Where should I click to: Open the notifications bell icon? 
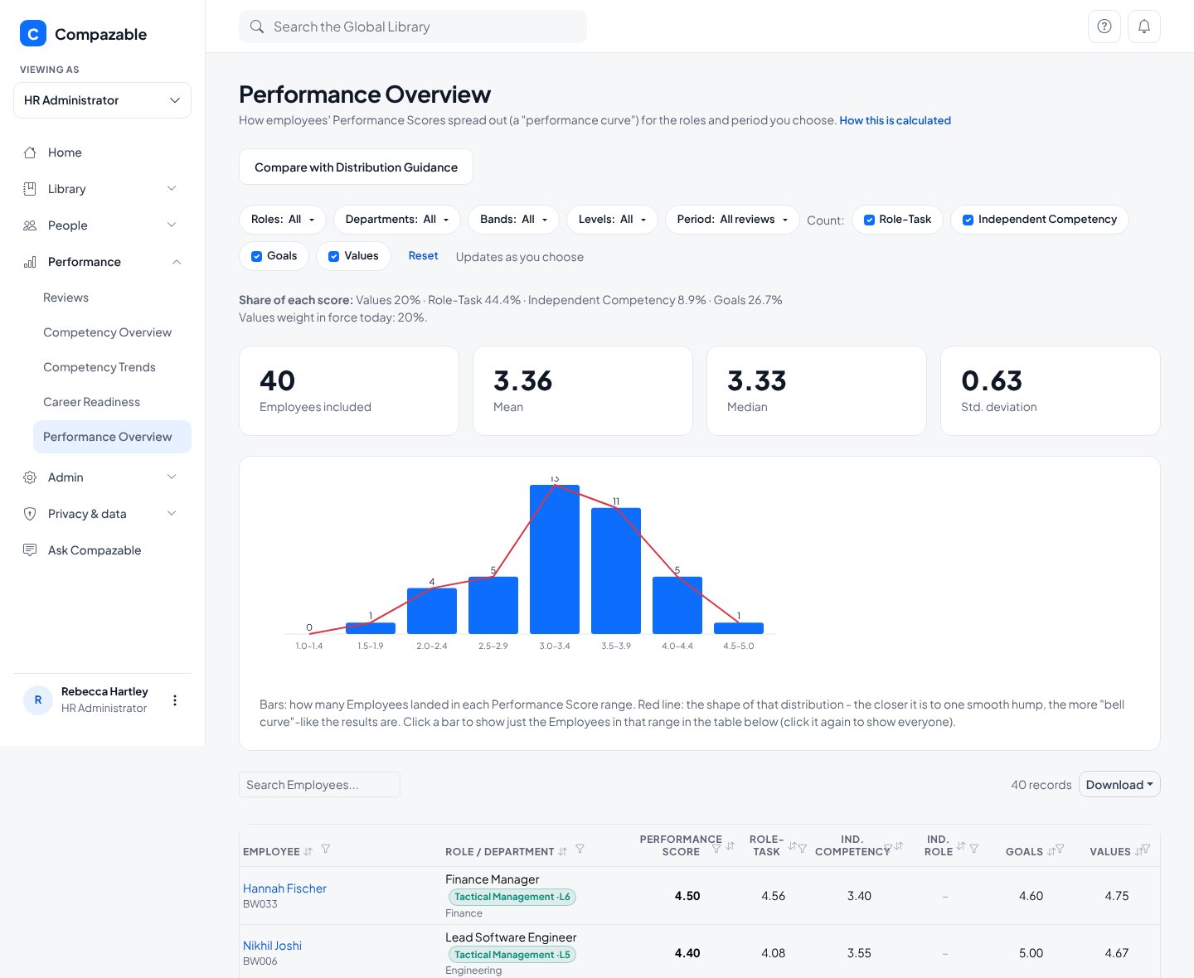pos(1144,27)
